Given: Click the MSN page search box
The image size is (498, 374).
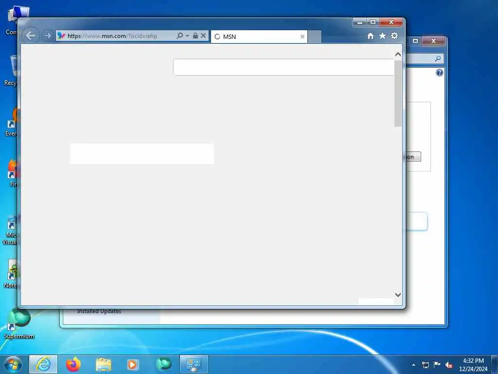Looking at the screenshot, I should pos(284,67).
